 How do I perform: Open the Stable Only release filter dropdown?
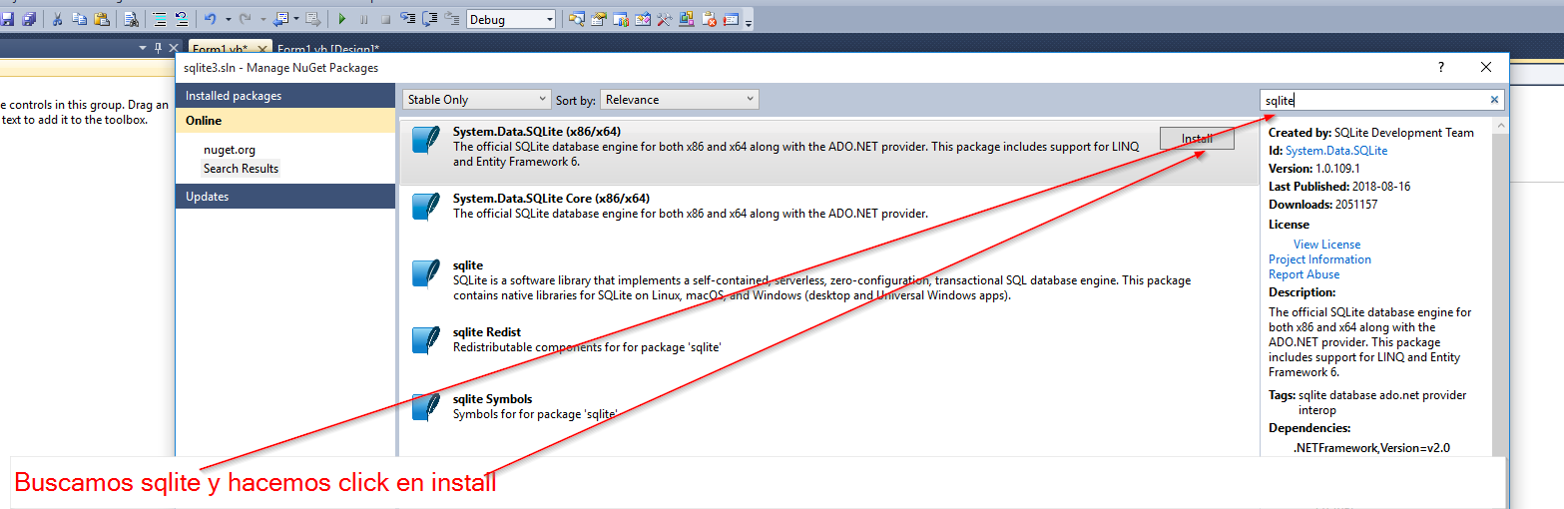click(477, 100)
